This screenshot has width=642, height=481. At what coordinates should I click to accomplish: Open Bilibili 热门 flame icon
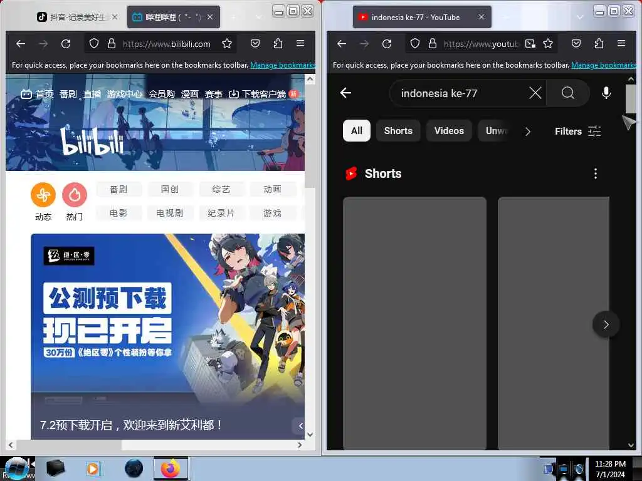pyautogui.click(x=75, y=195)
